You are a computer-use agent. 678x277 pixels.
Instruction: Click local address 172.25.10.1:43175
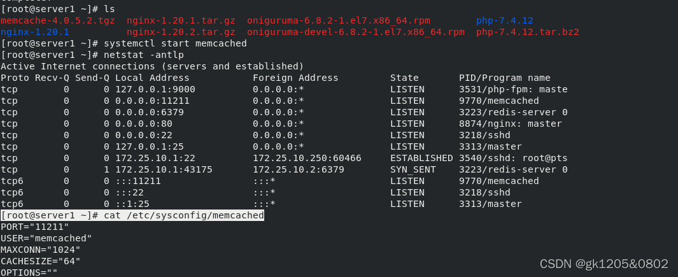[164, 169]
